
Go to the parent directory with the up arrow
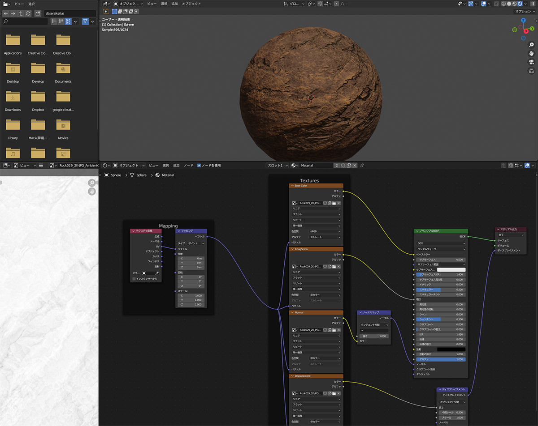point(21,13)
